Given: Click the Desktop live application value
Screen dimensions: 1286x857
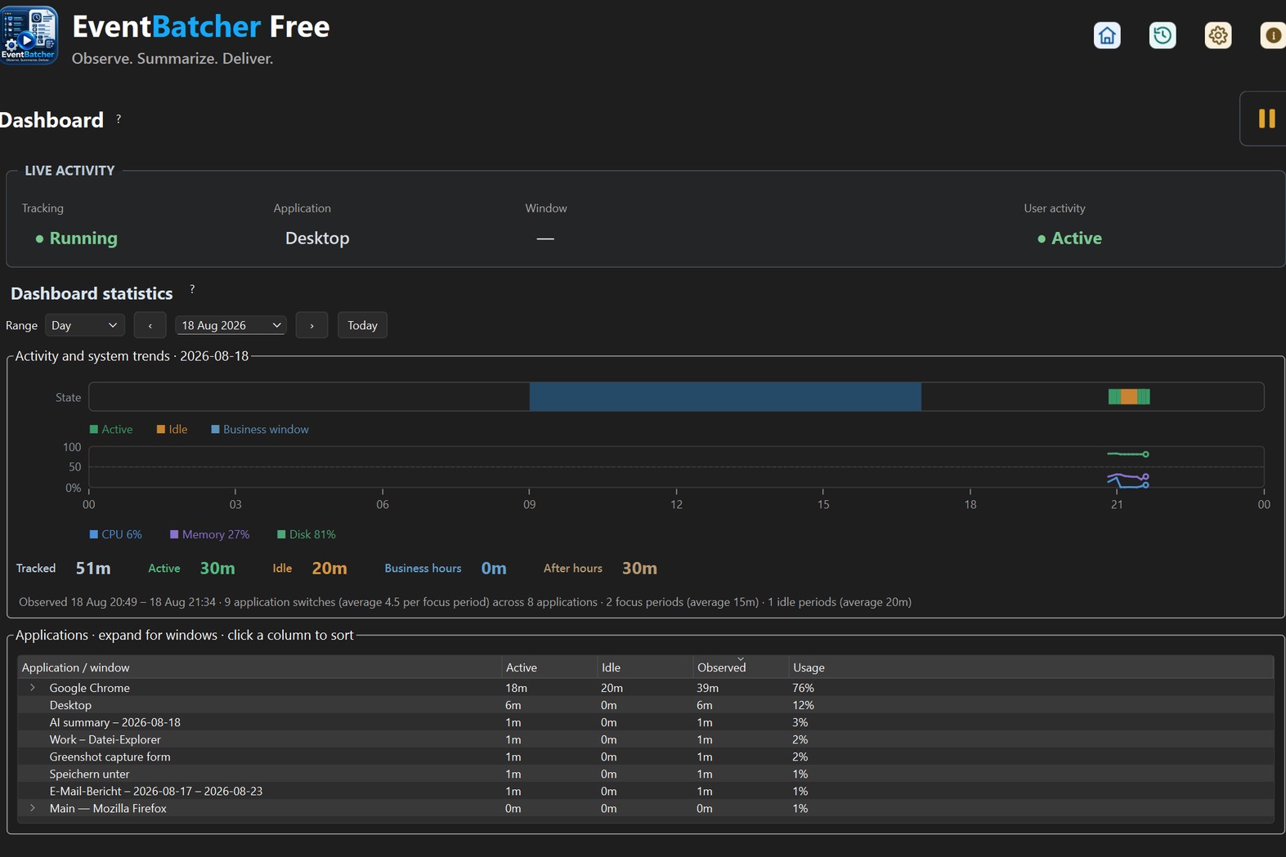Looking at the screenshot, I should coord(317,239).
